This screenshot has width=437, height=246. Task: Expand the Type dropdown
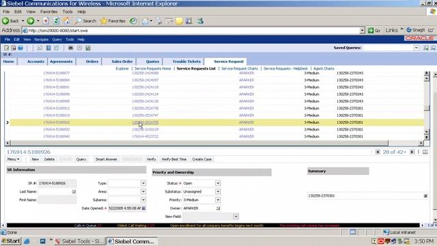point(143,183)
